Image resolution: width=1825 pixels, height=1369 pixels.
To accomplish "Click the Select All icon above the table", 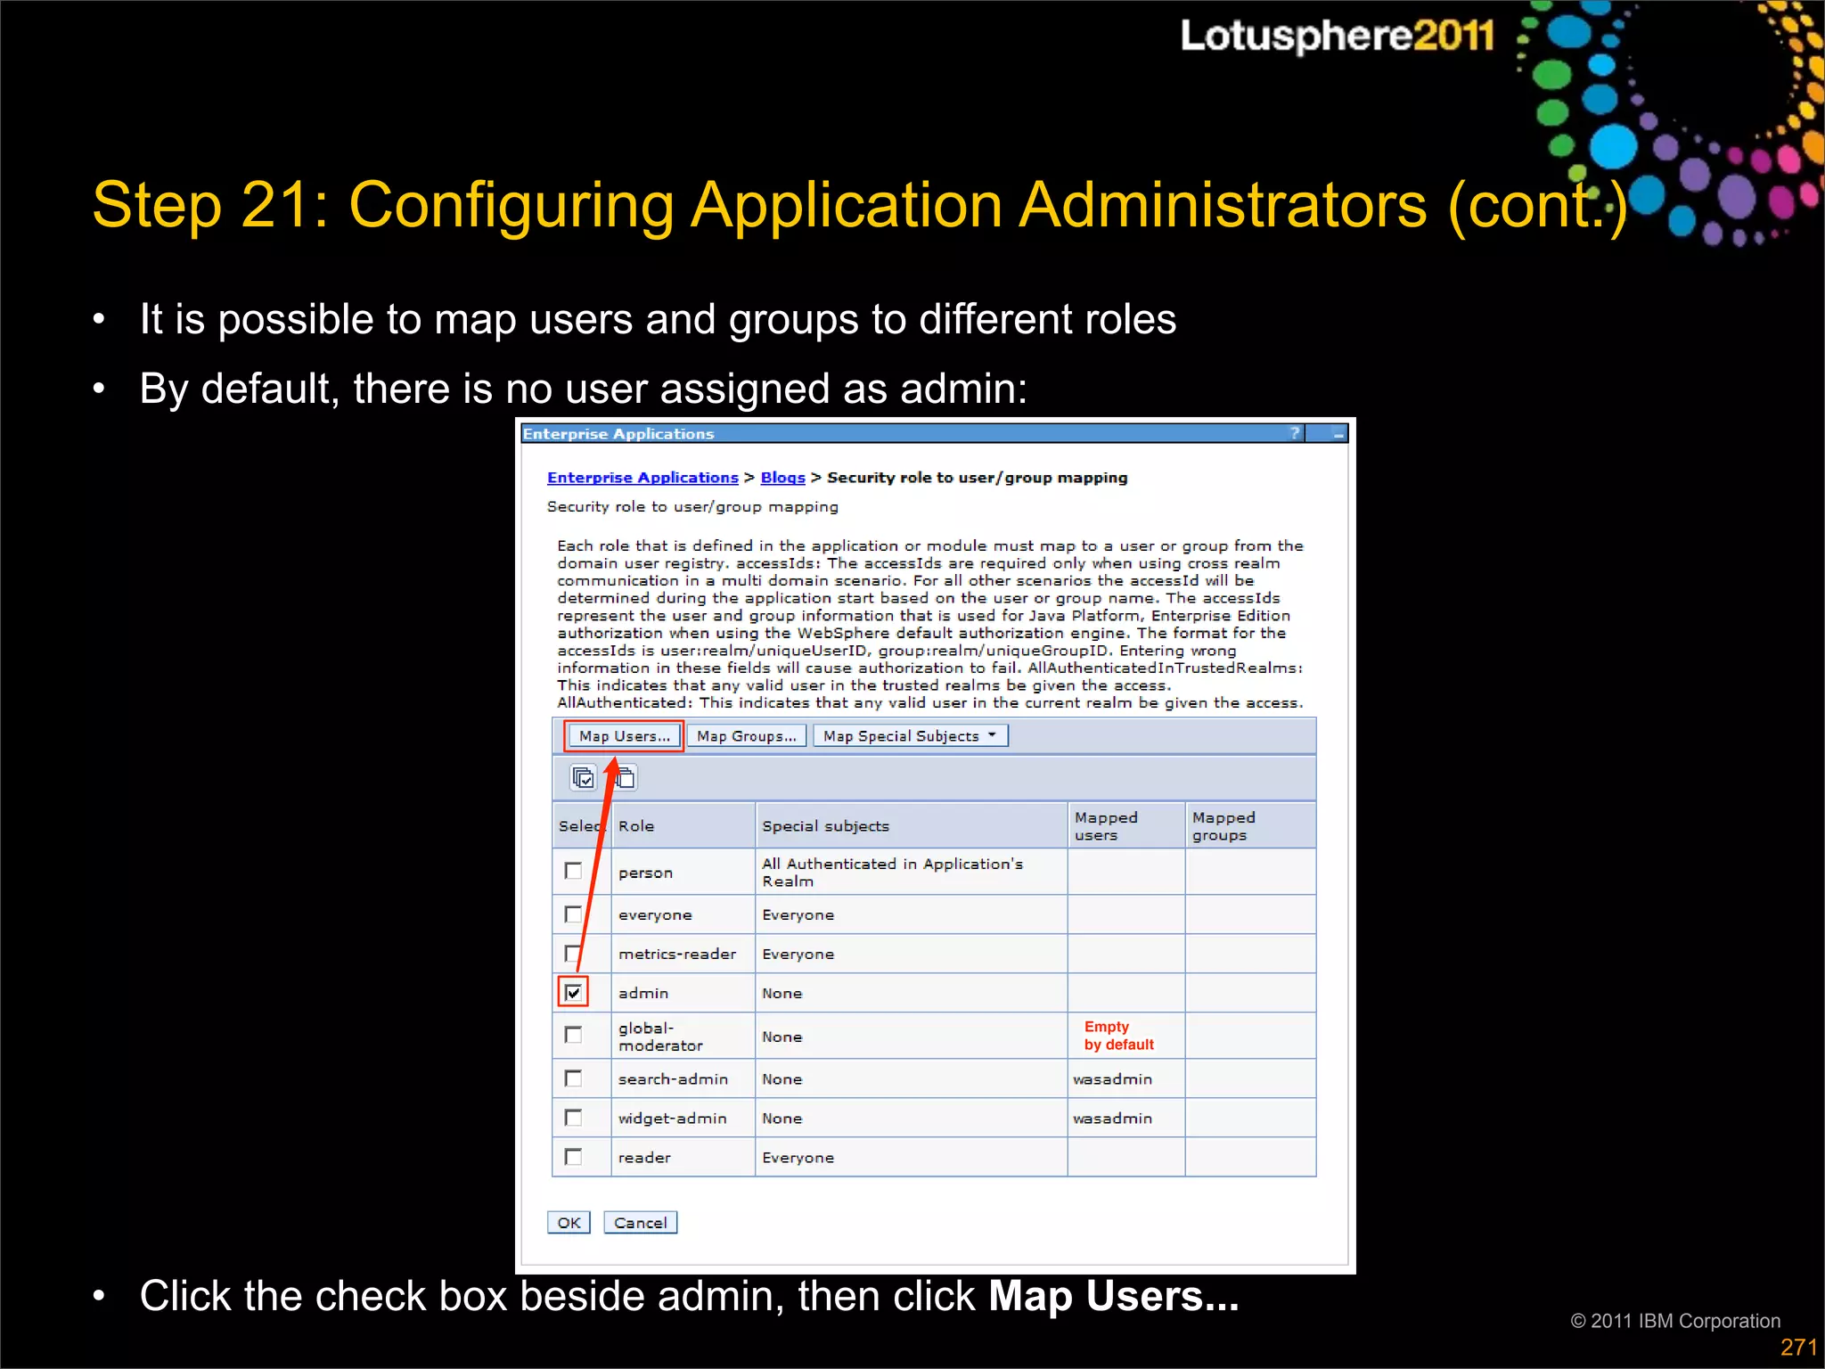I will click(584, 778).
